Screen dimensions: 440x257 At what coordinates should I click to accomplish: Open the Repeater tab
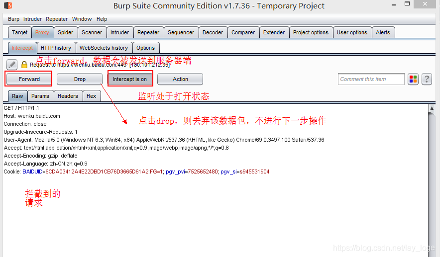148,32
